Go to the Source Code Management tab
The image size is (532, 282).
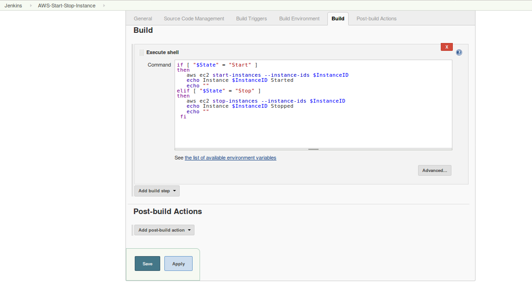pyautogui.click(x=194, y=18)
